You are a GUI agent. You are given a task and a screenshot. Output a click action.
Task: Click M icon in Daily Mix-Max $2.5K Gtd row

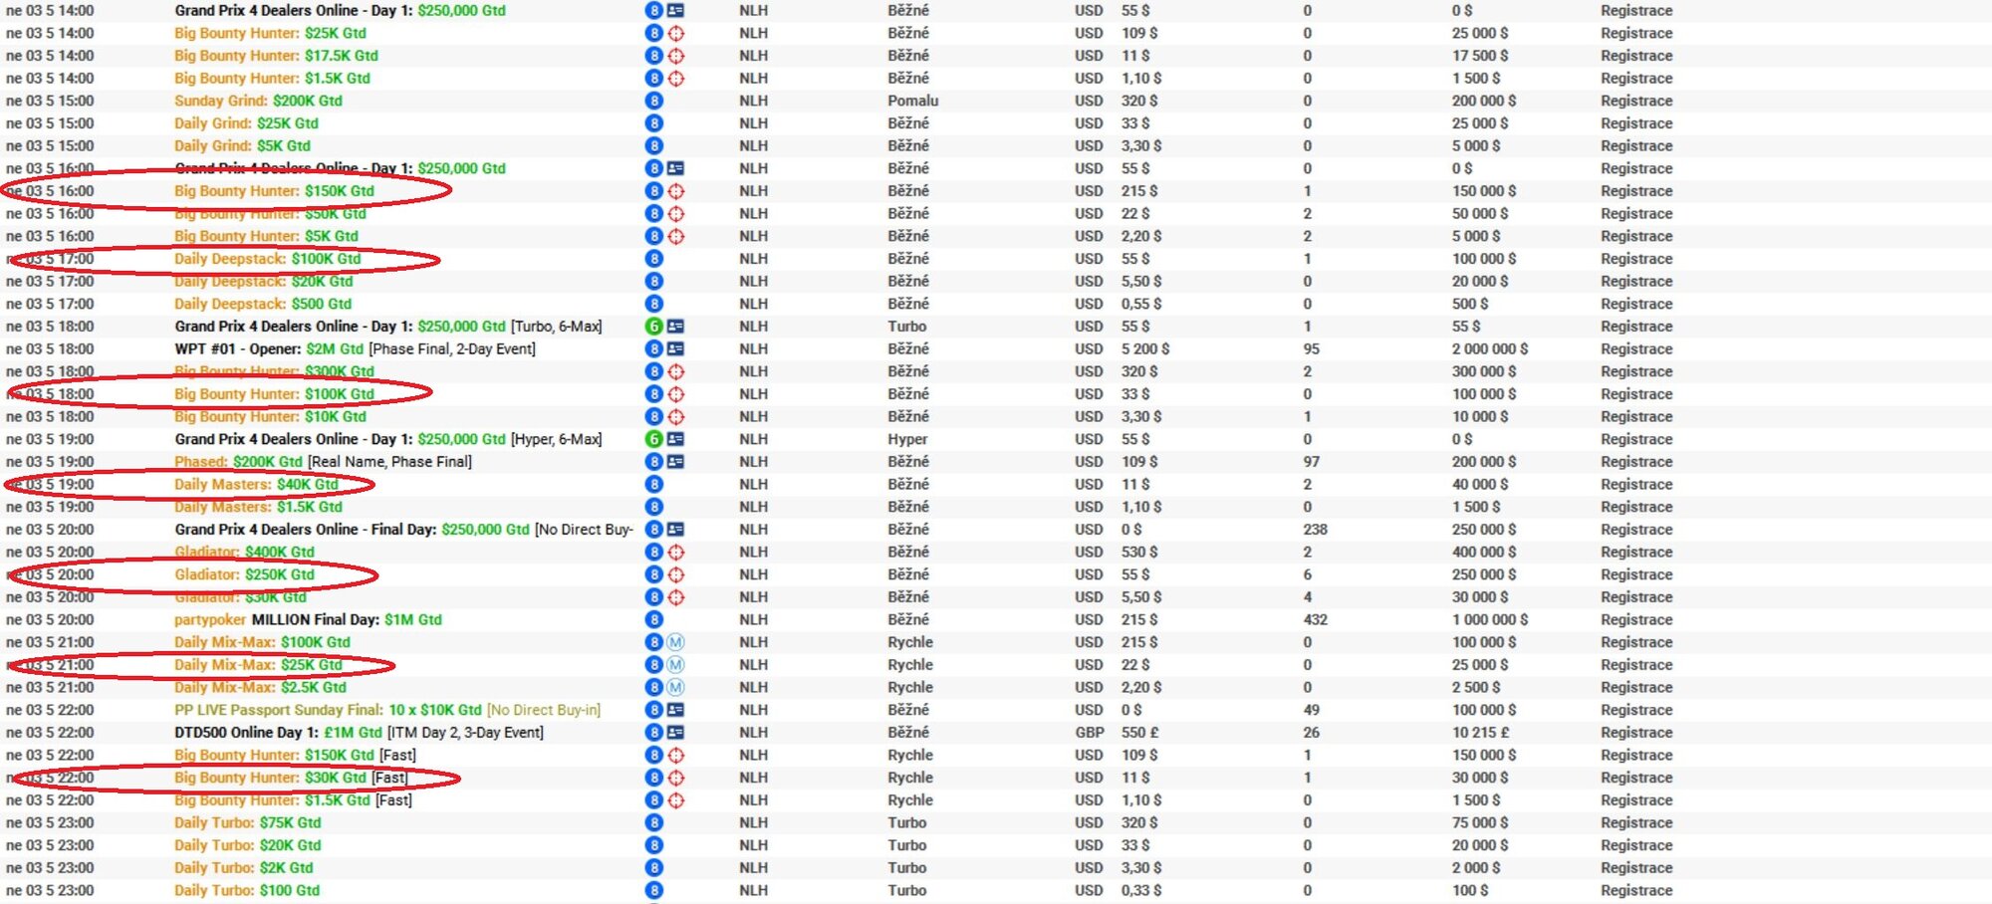676,687
